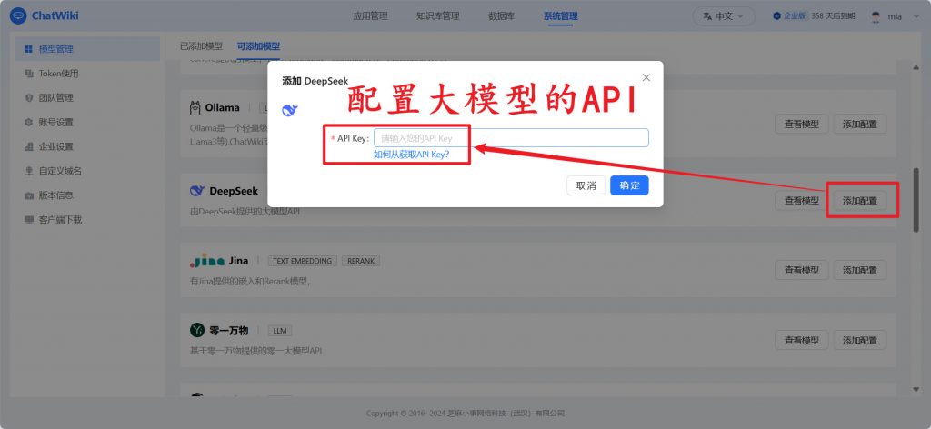Click 查看模型 for Ollama
The image size is (931, 429).
(802, 124)
